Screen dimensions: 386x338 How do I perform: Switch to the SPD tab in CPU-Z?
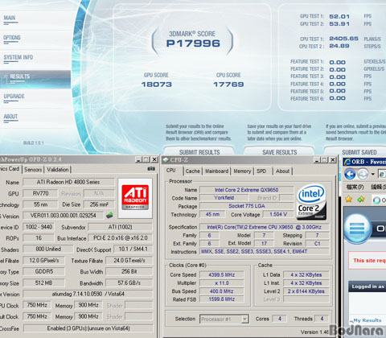(261, 171)
